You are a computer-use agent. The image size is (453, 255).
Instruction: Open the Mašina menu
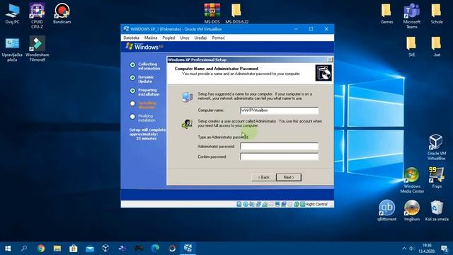[x=151, y=38]
